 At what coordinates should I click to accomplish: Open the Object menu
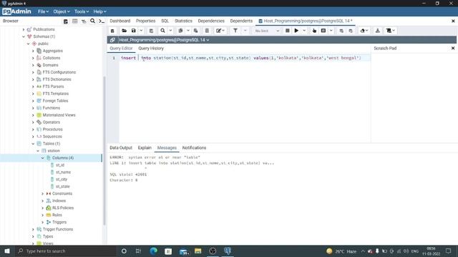click(62, 11)
